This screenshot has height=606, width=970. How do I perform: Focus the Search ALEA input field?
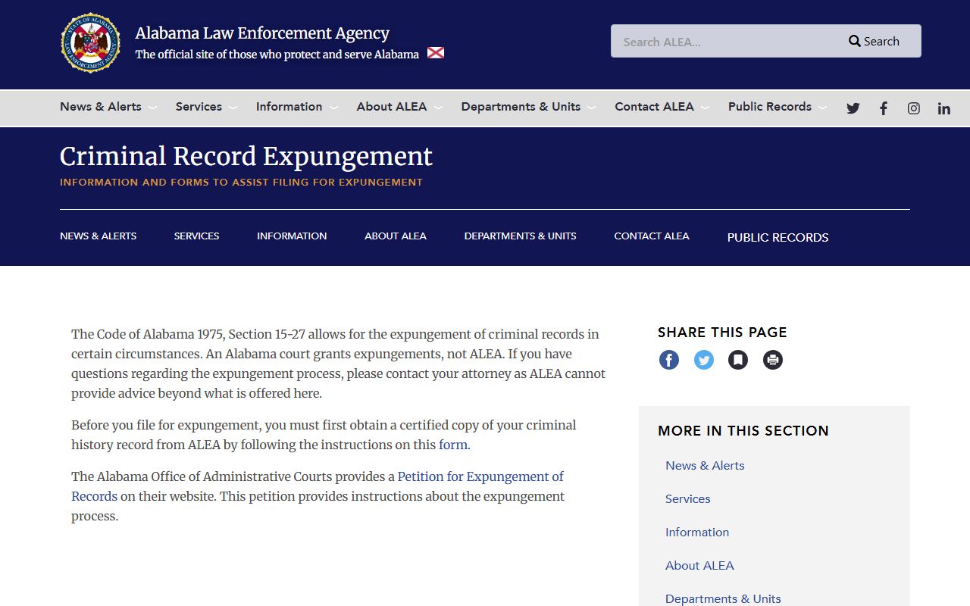tap(724, 41)
